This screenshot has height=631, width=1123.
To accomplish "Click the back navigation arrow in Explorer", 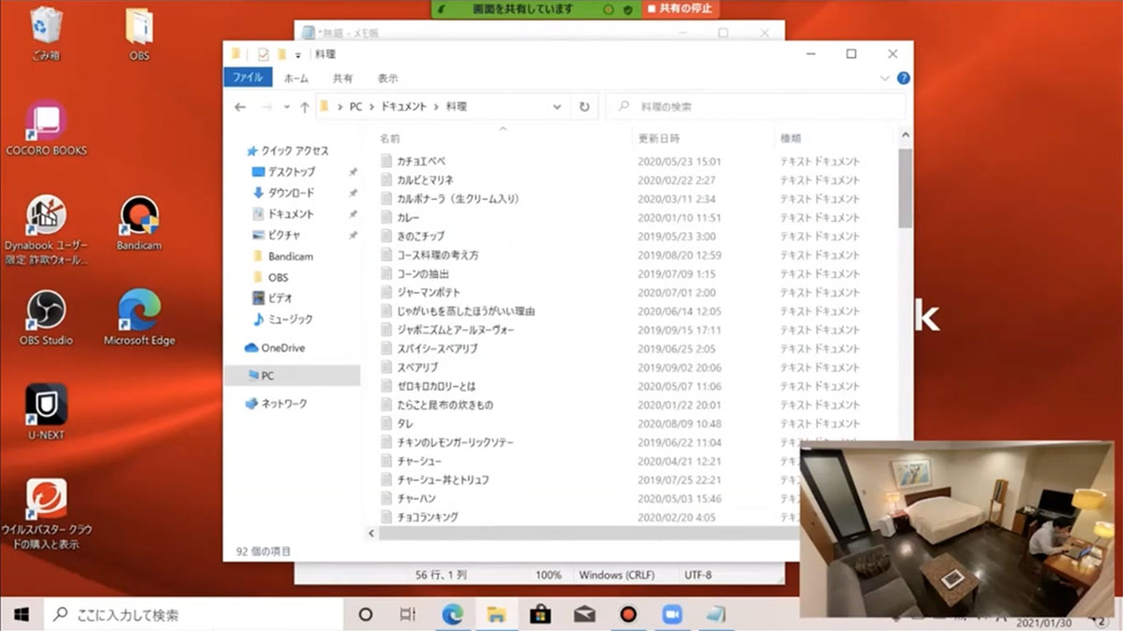I will tap(241, 107).
